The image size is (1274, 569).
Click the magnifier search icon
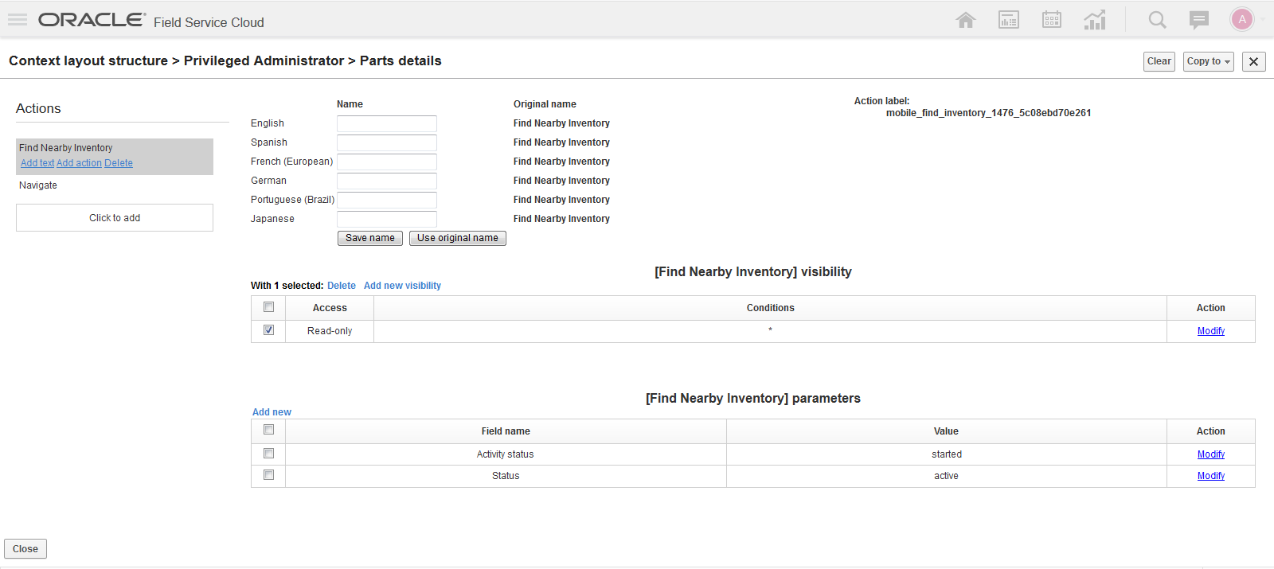[1157, 20]
